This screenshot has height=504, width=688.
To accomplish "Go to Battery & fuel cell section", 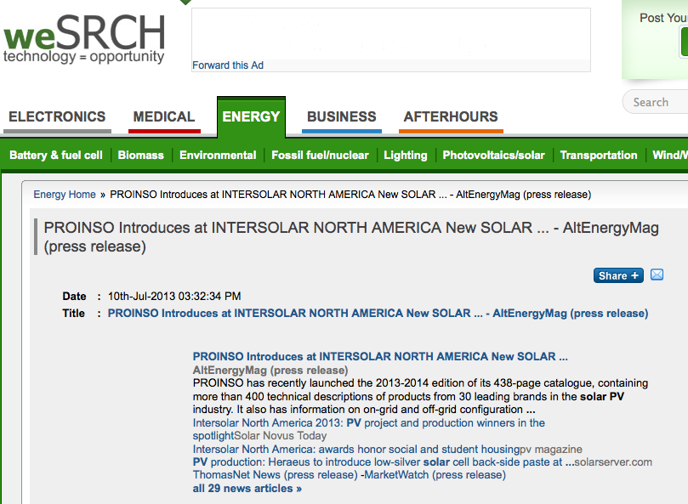I will [x=56, y=156].
